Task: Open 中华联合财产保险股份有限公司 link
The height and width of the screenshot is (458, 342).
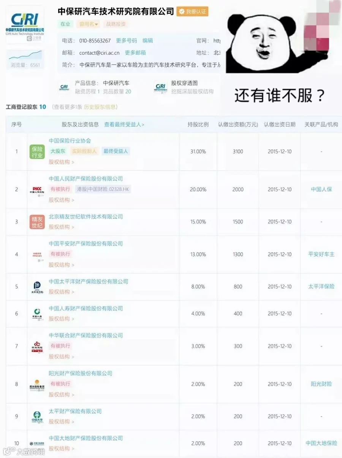Action: 86,336
